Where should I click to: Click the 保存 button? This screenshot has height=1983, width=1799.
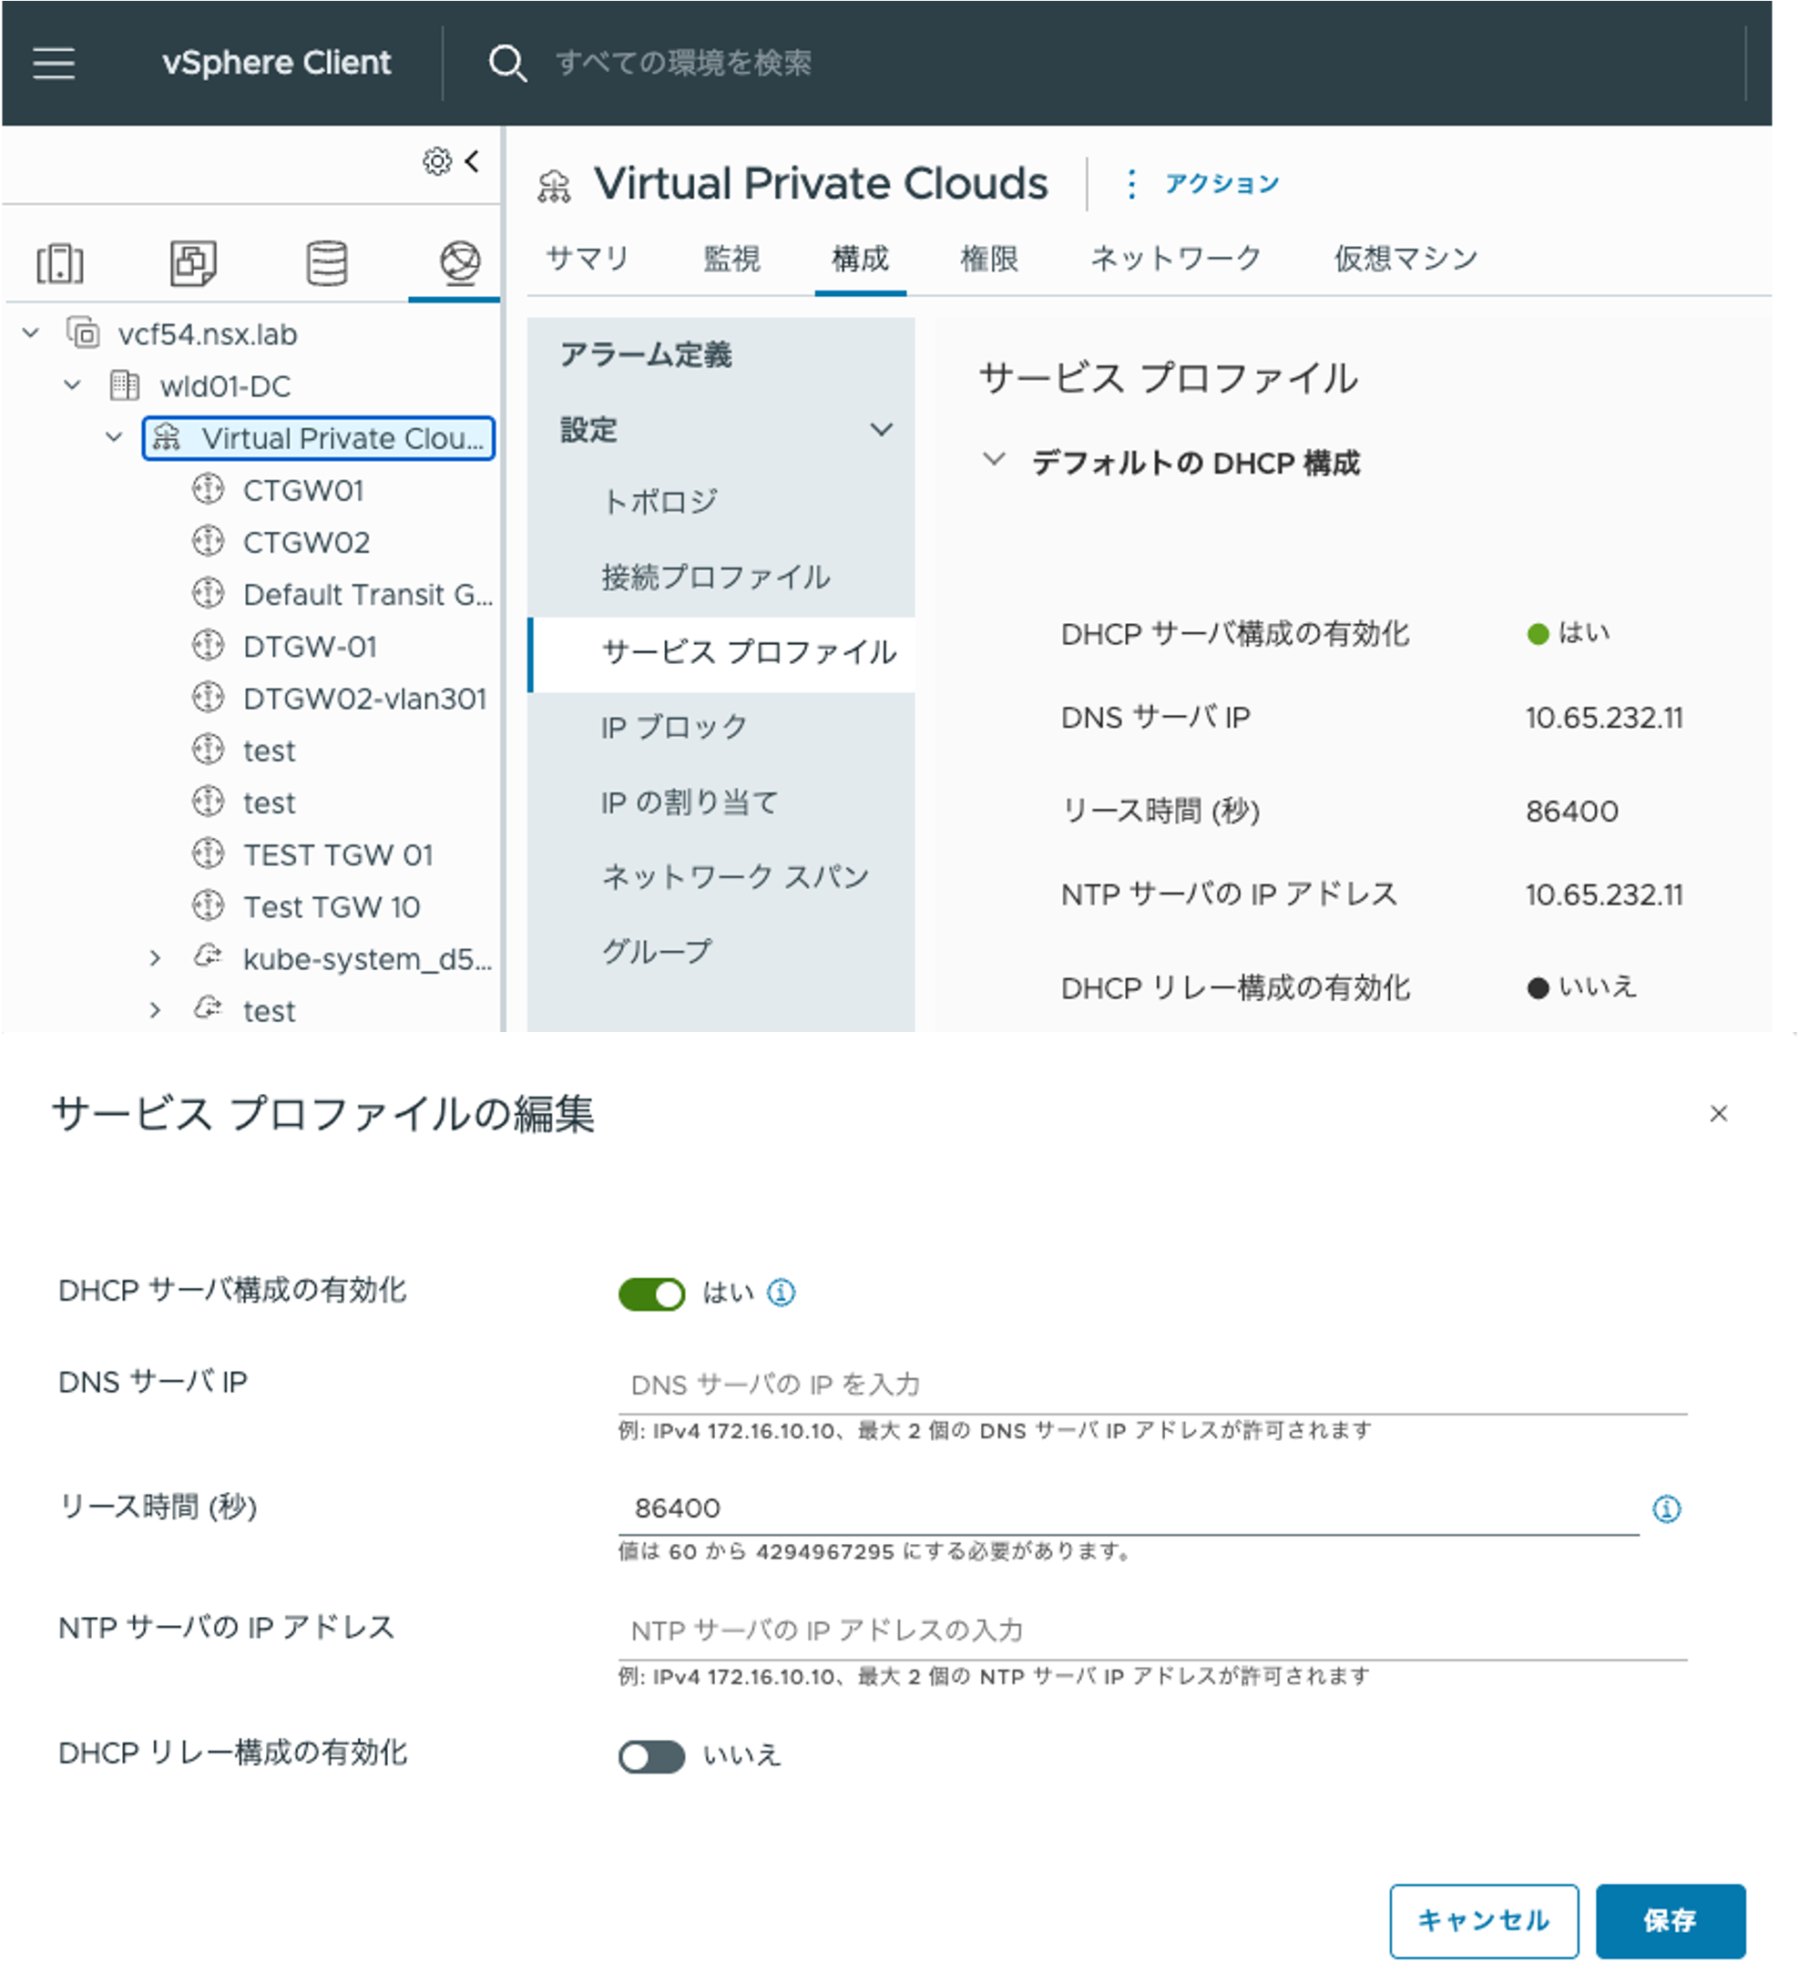point(1671,1921)
